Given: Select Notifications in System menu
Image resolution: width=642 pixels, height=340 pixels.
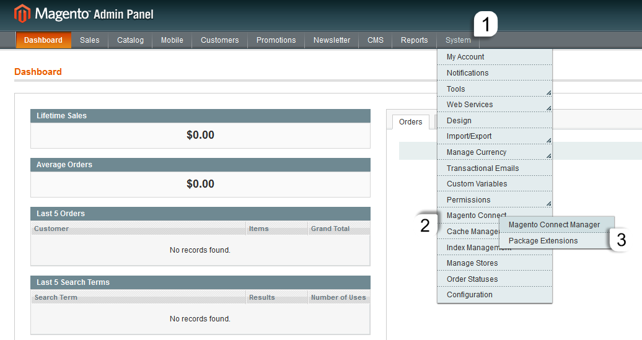Looking at the screenshot, I should click(x=495, y=73).
